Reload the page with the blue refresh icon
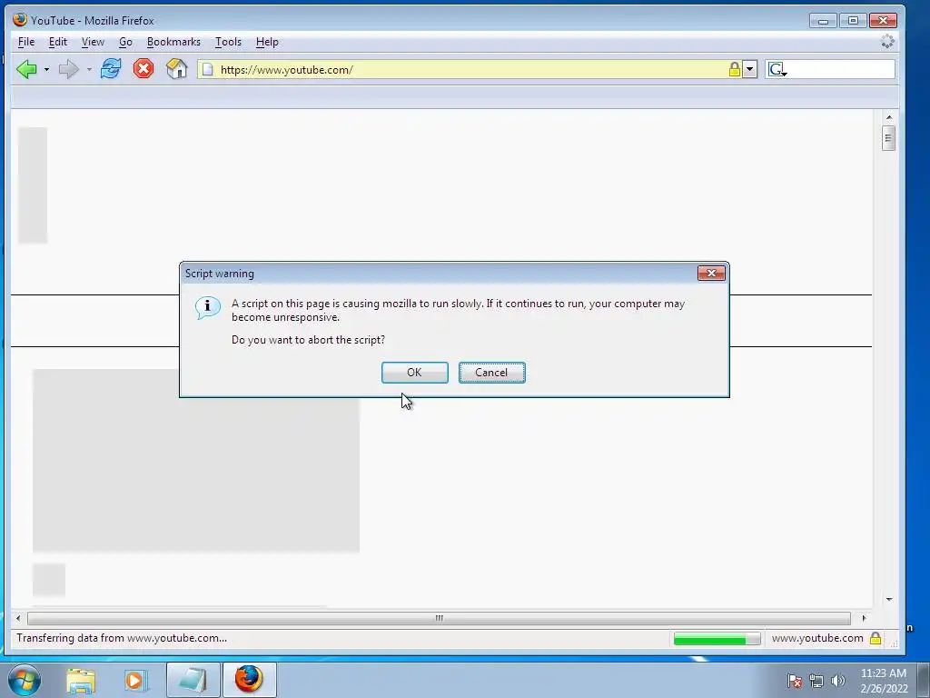 tap(111, 69)
